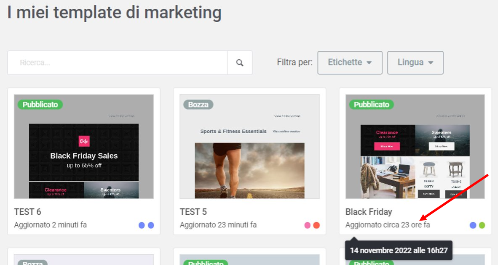Click the Black Friday template title

click(369, 212)
